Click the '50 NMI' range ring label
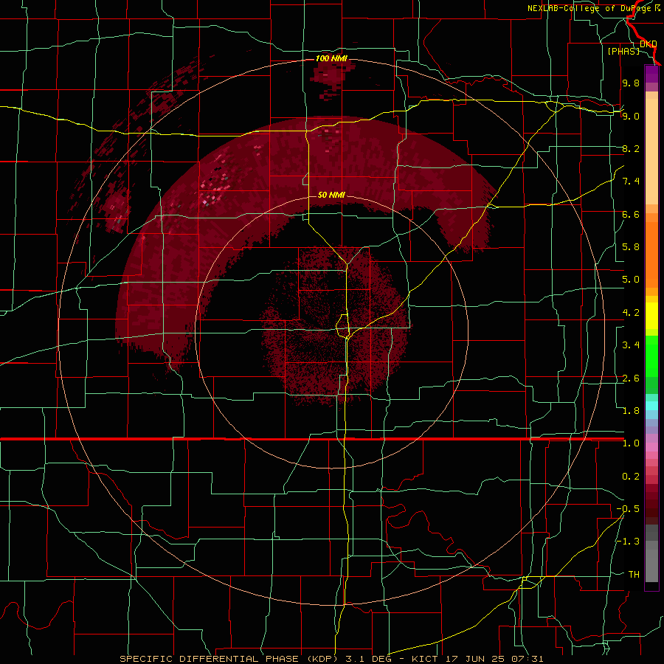Screen dimensions: 664x664 coord(331,195)
